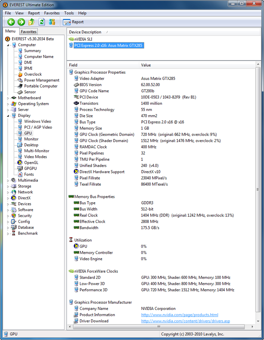Click the Up folder arrow toolbar icon
264x340 pixels.
32,22
